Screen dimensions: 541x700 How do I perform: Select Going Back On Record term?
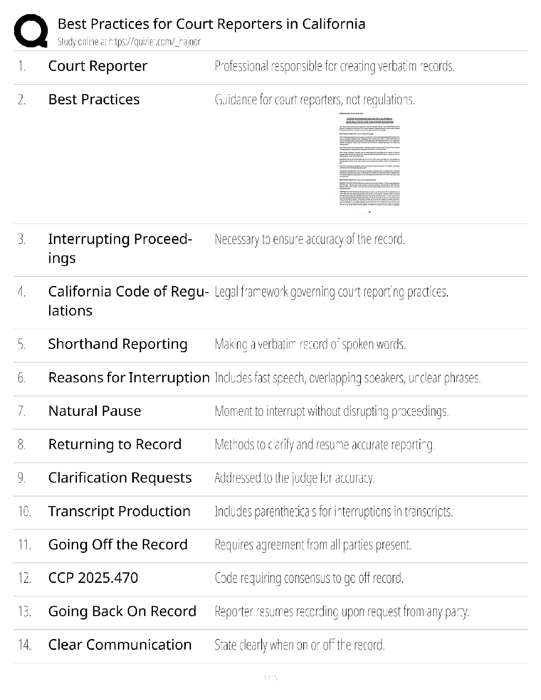pyautogui.click(x=122, y=612)
